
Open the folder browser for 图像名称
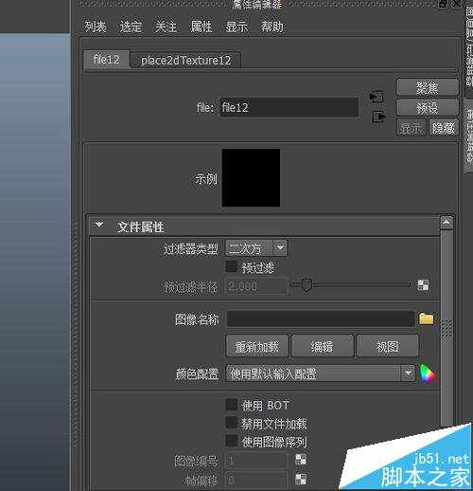tap(426, 318)
